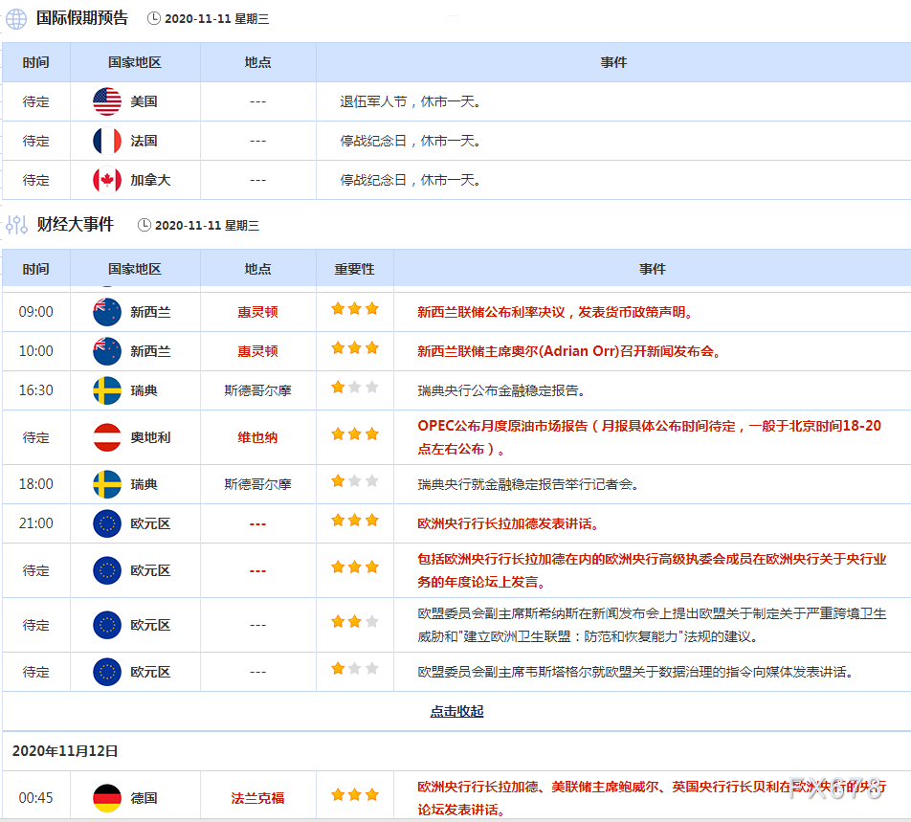
Task: Click the 2020年11月12日 date heading
Action: pos(65,751)
